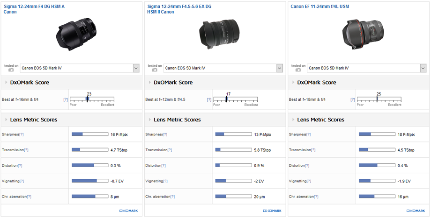Open the camera dropdown for the Canon EF 11-24mm lens

coord(423,68)
